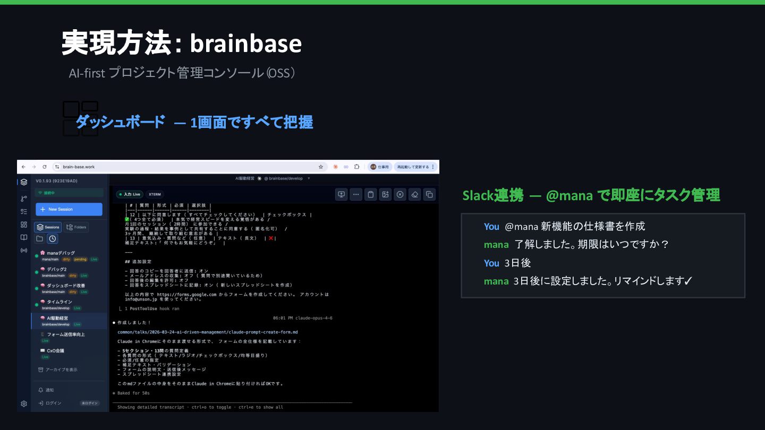
Task: Select the AI駆動経営 session
Action: pyautogui.click(x=69, y=321)
